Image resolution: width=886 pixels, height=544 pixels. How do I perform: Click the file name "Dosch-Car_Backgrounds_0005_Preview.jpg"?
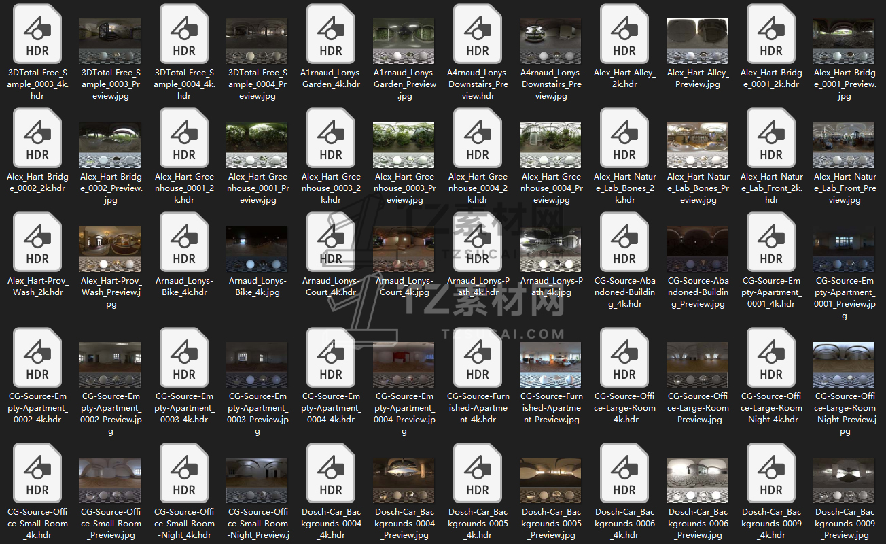pyautogui.click(x=551, y=524)
